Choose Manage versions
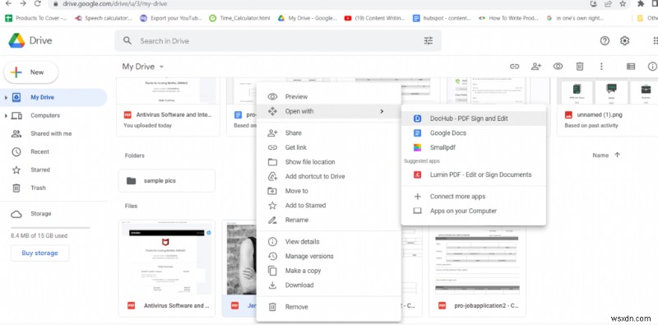 pyautogui.click(x=328, y=256)
